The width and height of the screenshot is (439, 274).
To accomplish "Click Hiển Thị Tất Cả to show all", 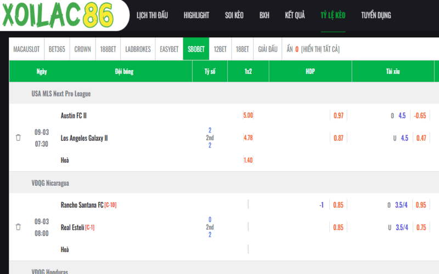I will click(x=320, y=49).
